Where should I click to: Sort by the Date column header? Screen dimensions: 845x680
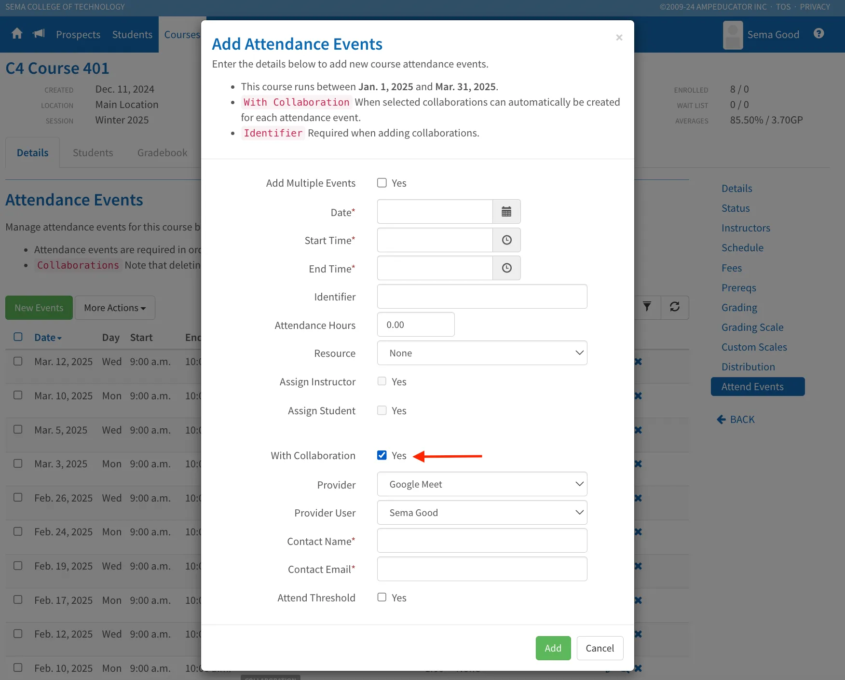pos(48,338)
